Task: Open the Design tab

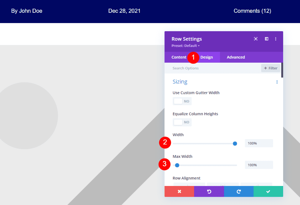Action: (x=207, y=57)
